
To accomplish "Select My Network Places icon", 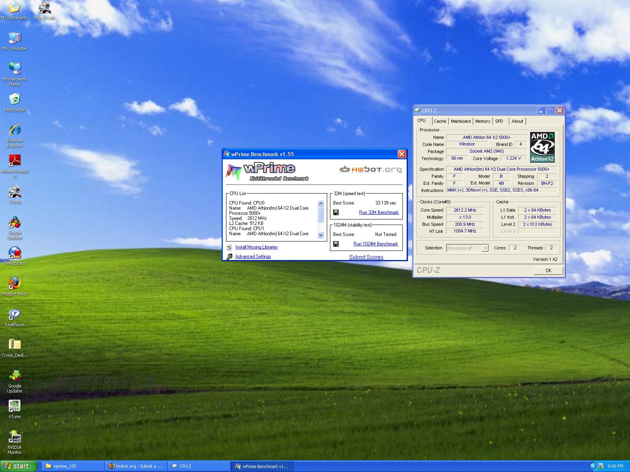I will coord(15,74).
